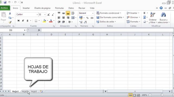Viewport: 174px width, 97px height.
Task: Switch to the Insertar ribbon tab
Action: (26, 8)
